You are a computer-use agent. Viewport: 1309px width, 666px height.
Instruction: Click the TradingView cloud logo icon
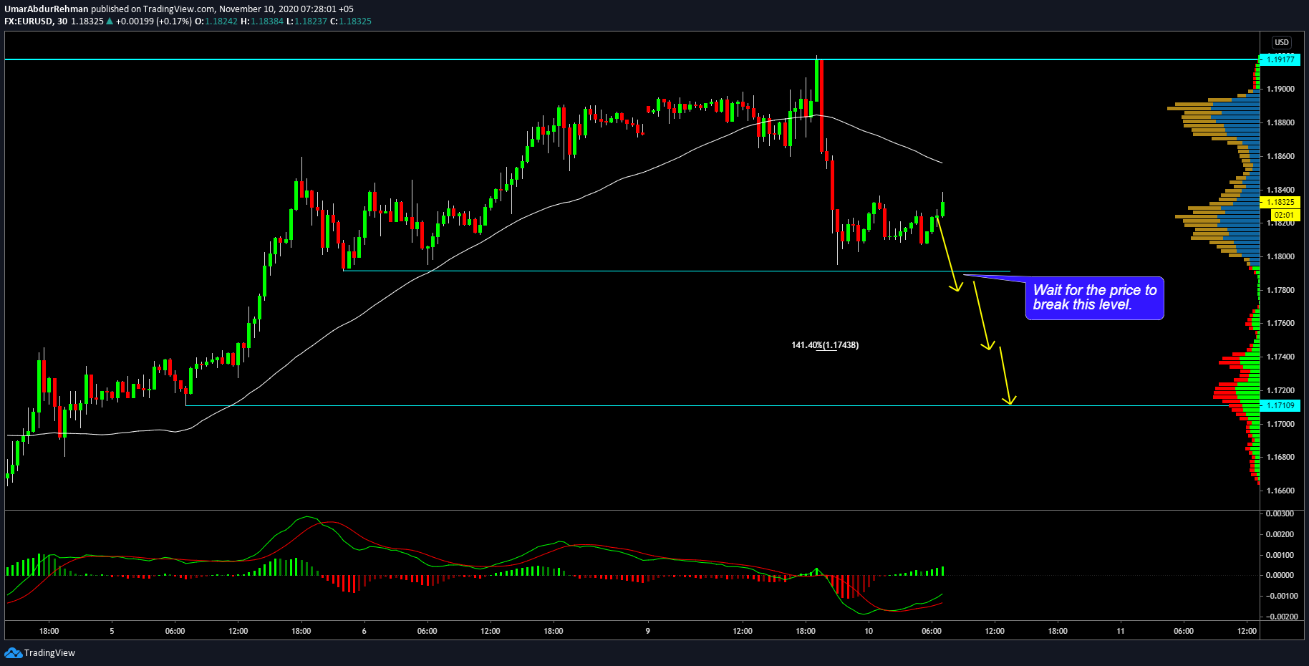[13, 652]
